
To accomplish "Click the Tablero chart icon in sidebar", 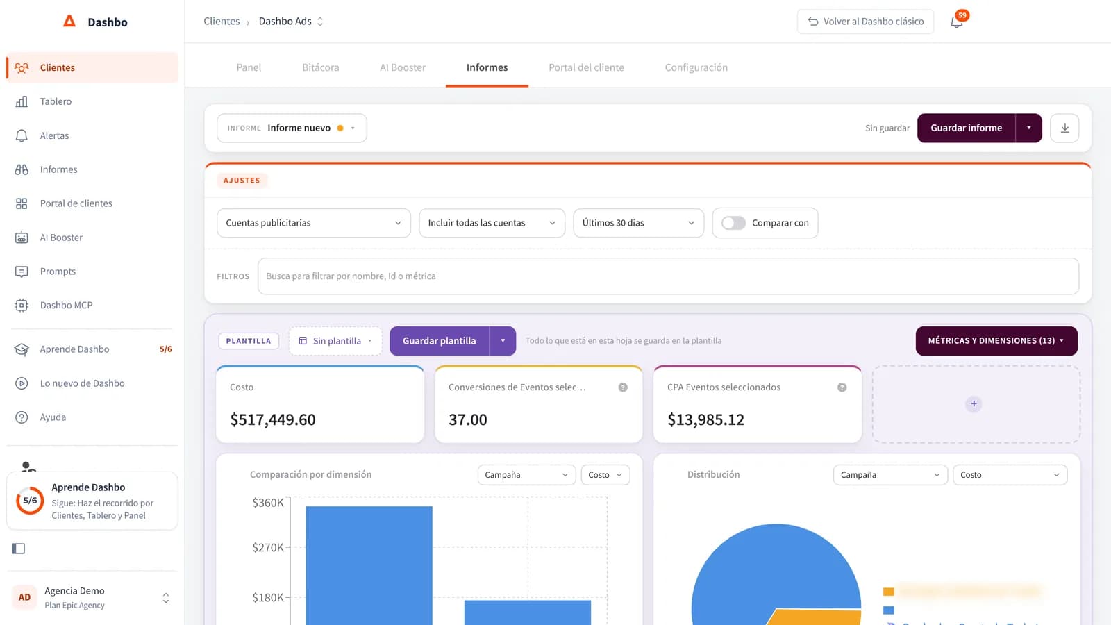I will click(x=22, y=101).
